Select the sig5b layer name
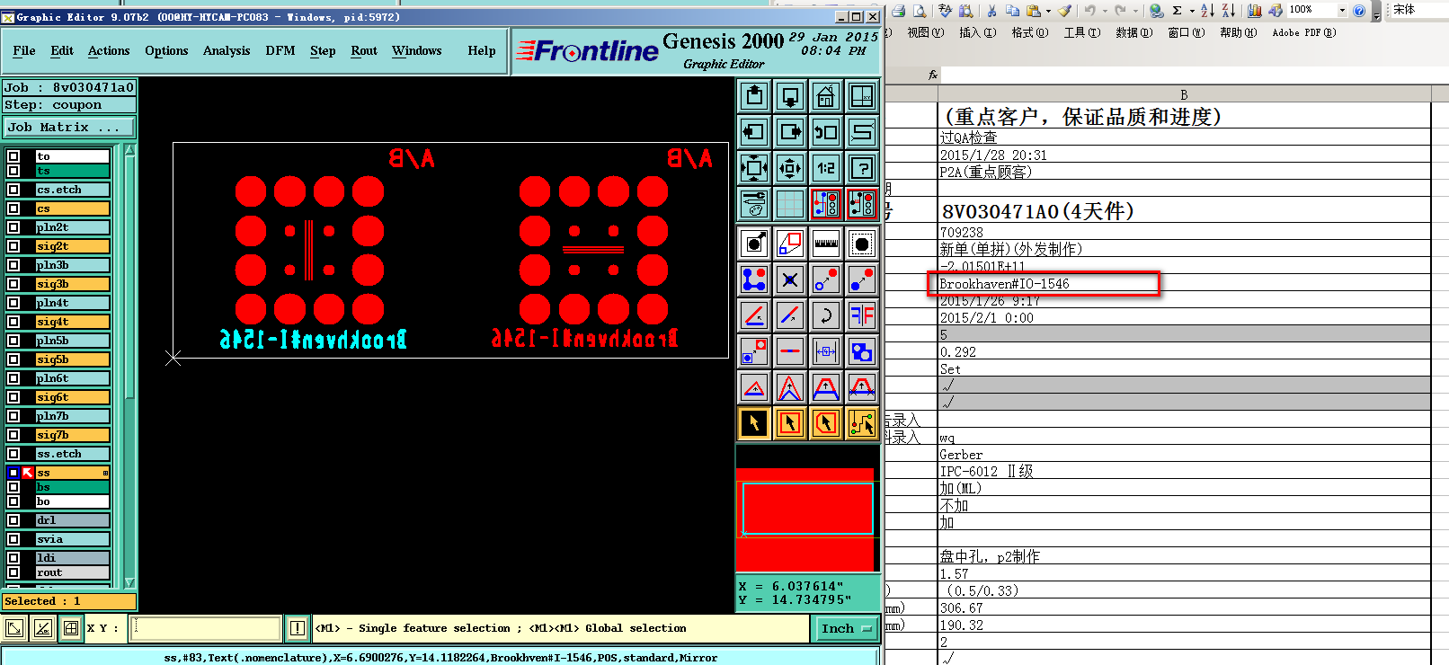The height and width of the screenshot is (665, 1449). [72, 359]
